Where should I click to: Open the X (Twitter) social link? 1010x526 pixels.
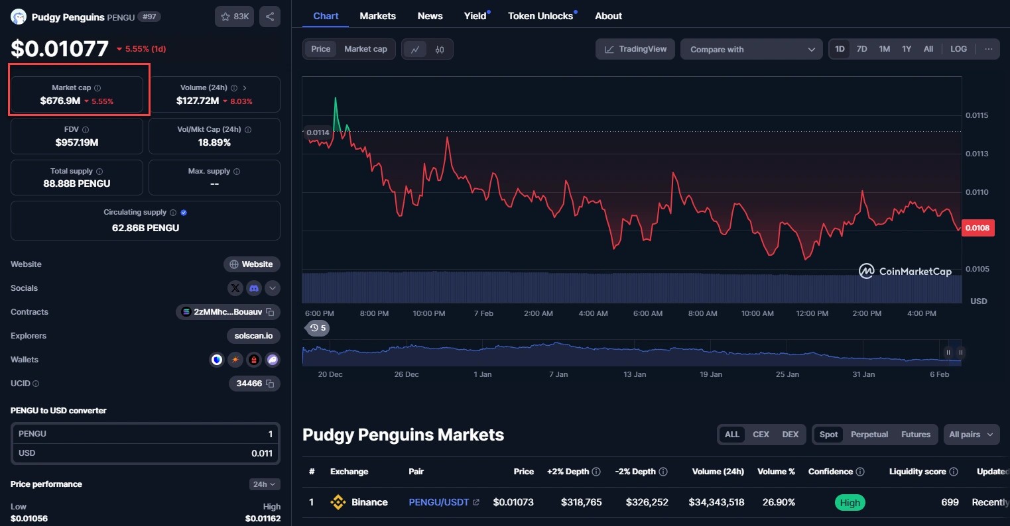(x=235, y=288)
